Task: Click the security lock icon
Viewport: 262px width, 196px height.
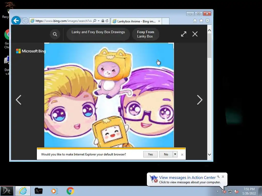Action: tap(103, 21)
